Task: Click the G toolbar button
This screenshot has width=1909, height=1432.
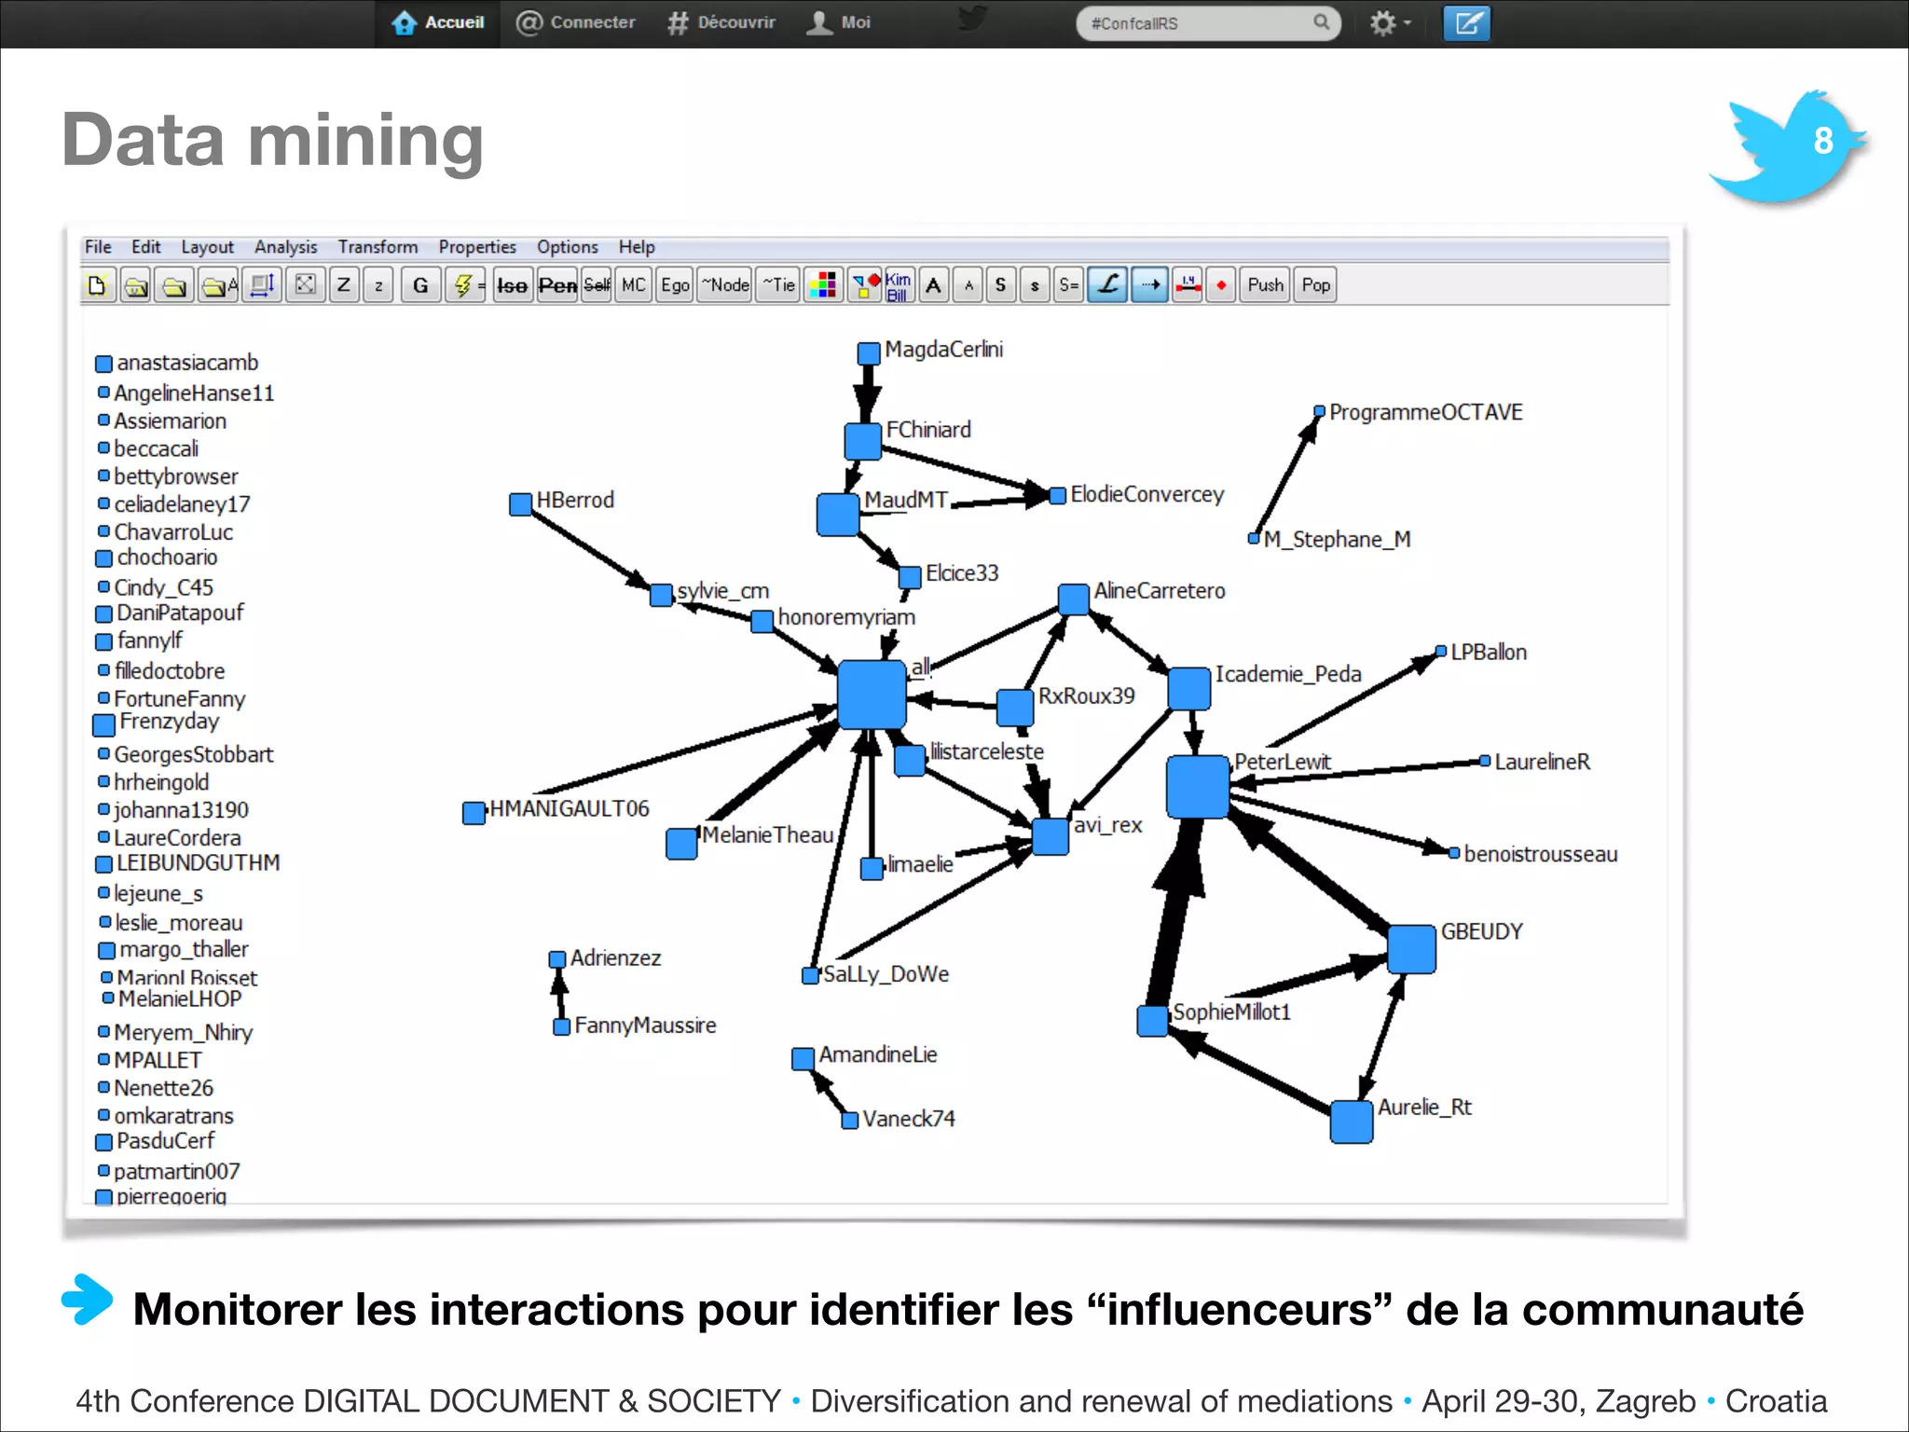Action: pyautogui.click(x=420, y=285)
